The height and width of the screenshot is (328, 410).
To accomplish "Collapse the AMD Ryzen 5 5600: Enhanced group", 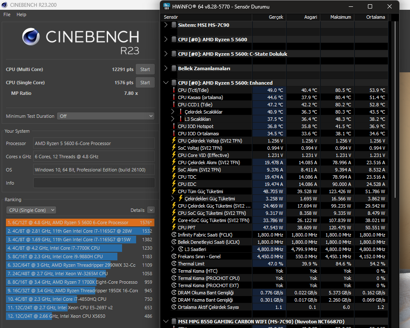I will point(165,83).
